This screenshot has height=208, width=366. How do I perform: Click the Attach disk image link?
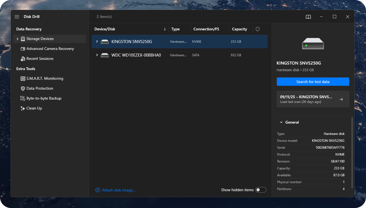[x=118, y=190]
